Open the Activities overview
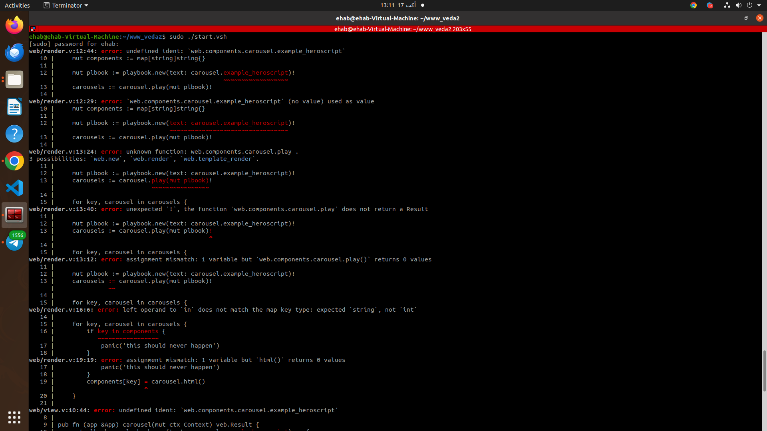Viewport: 767px width, 431px height. click(x=17, y=5)
